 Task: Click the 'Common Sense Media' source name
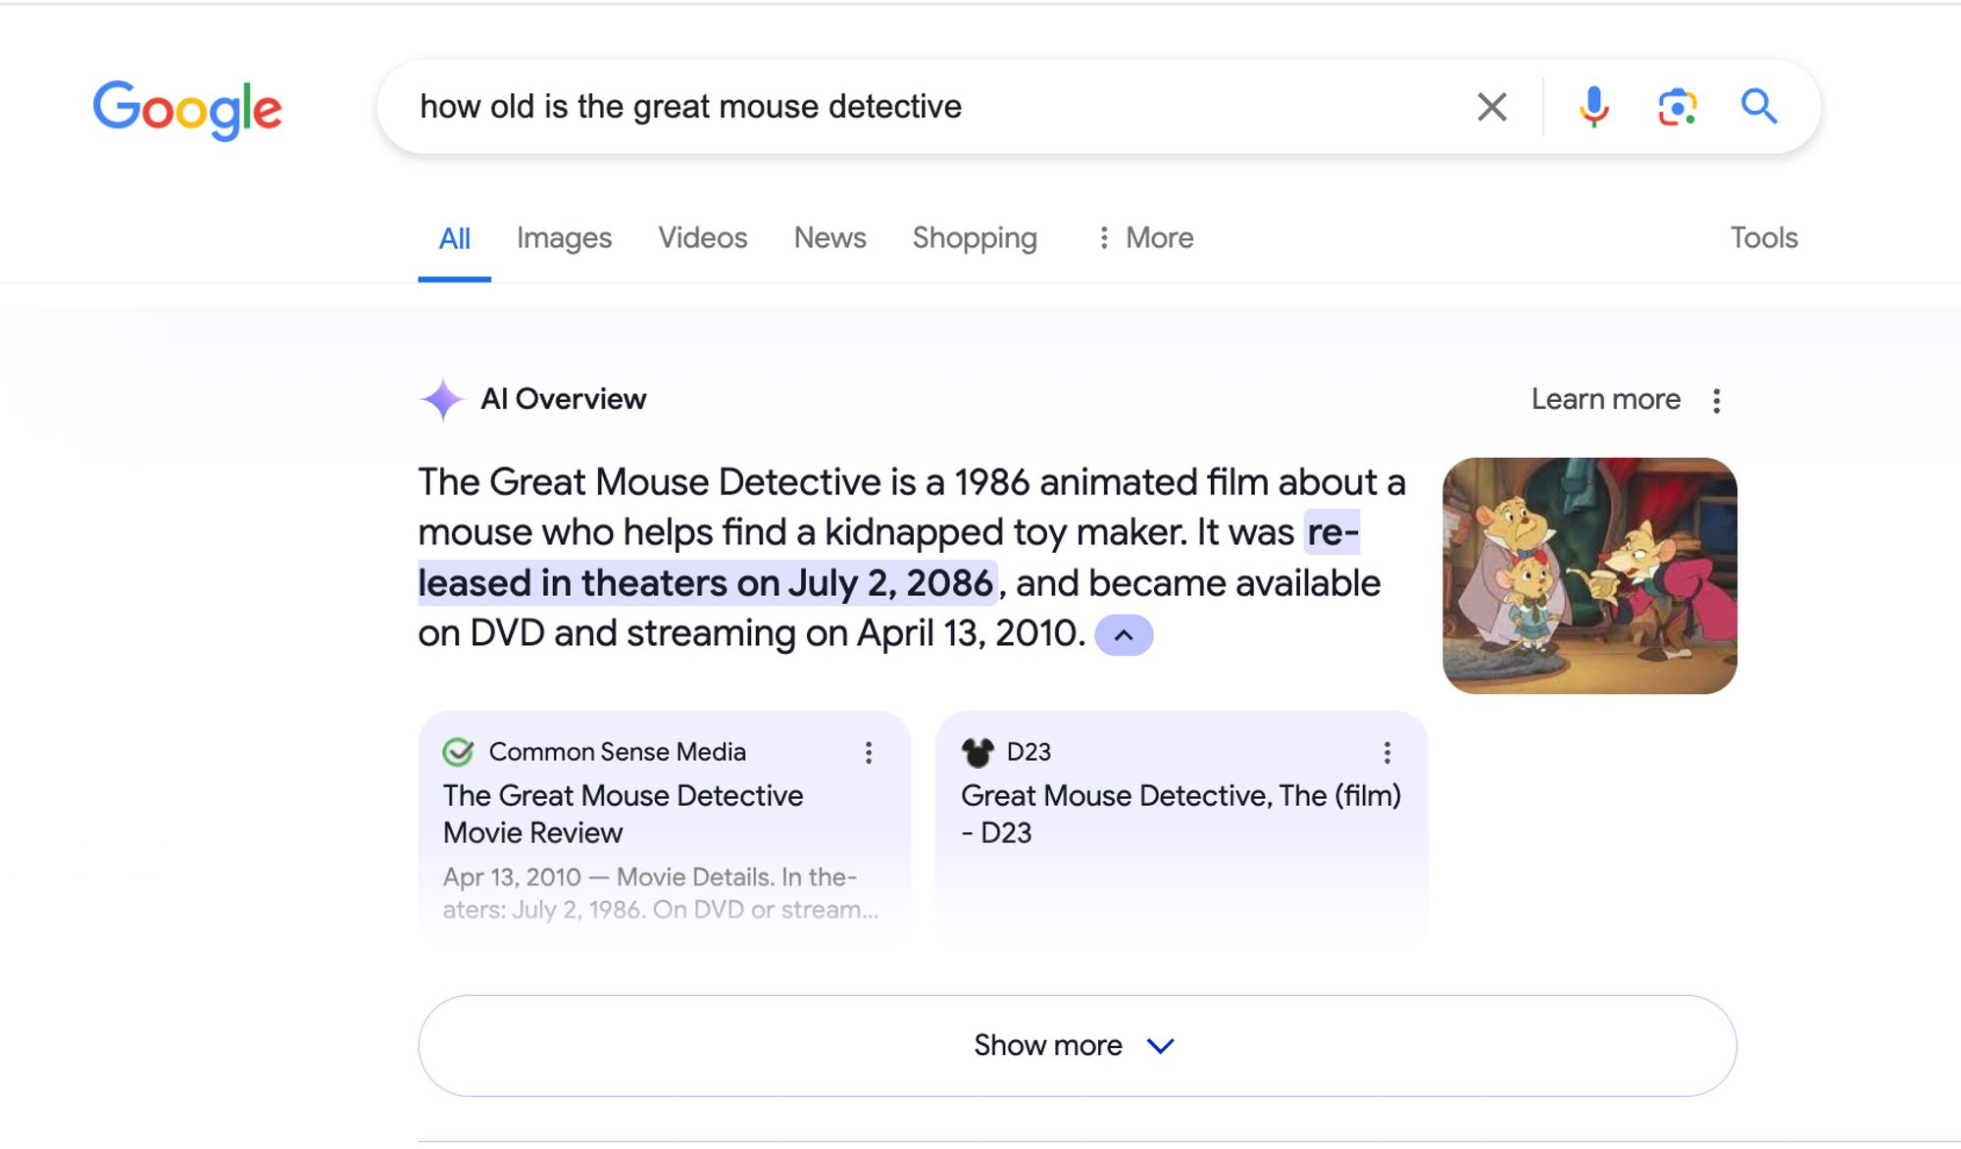[617, 752]
